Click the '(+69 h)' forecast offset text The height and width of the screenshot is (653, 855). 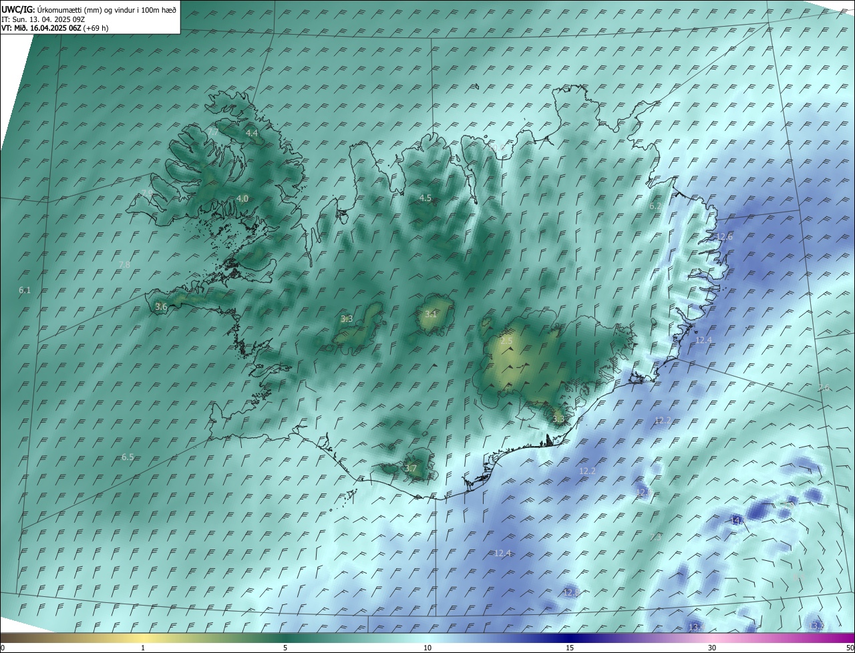[96, 27]
